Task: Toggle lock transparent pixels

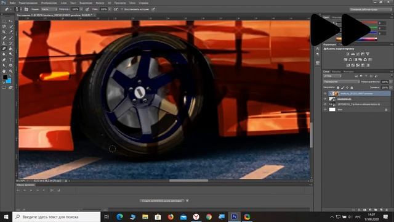Action: point(338,88)
